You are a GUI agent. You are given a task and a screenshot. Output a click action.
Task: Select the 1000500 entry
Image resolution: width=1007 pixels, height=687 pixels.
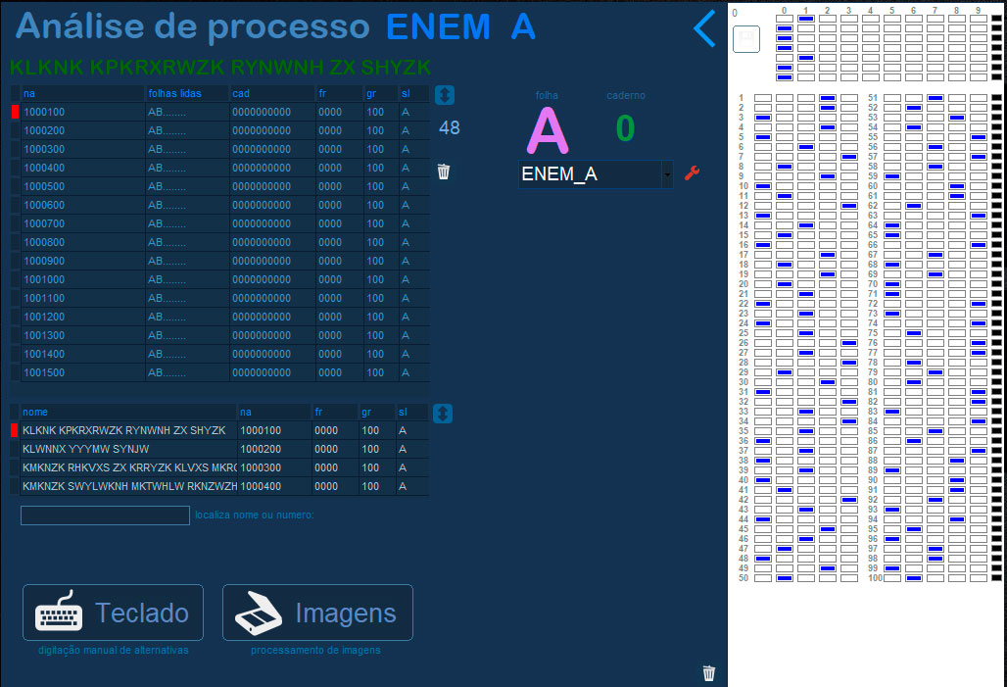220,186
